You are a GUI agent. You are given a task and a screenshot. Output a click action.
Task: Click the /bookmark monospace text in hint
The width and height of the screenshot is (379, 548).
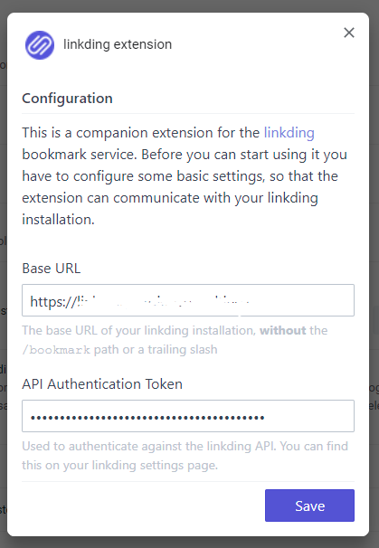click(56, 350)
